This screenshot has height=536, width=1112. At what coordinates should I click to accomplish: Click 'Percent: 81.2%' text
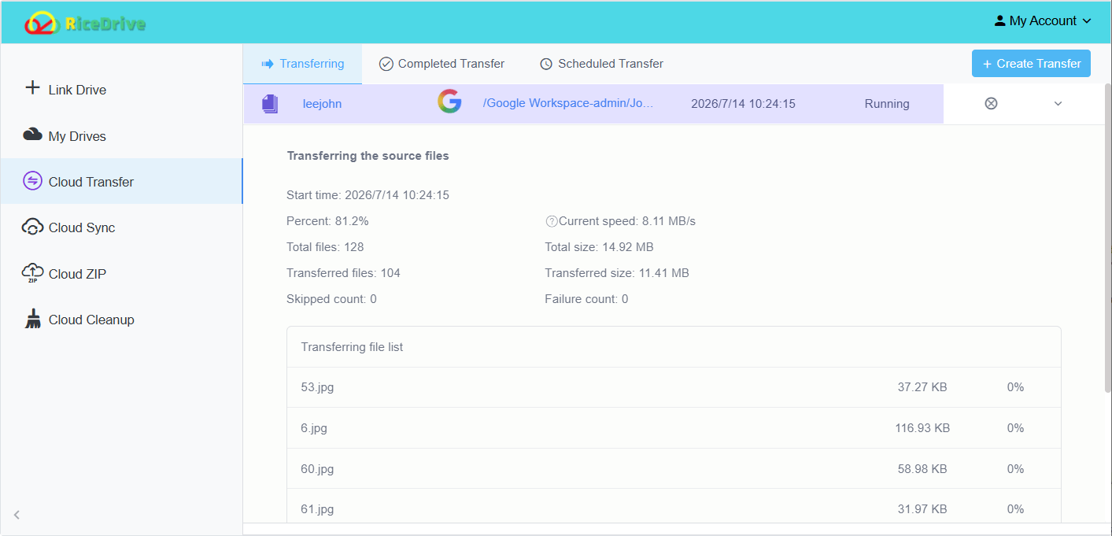coord(327,221)
